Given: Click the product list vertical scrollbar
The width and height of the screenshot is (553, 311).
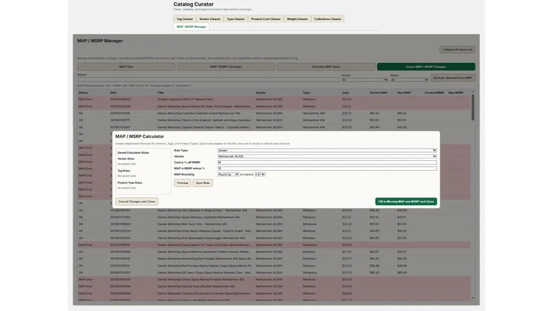Looking at the screenshot, I should tap(473, 108).
